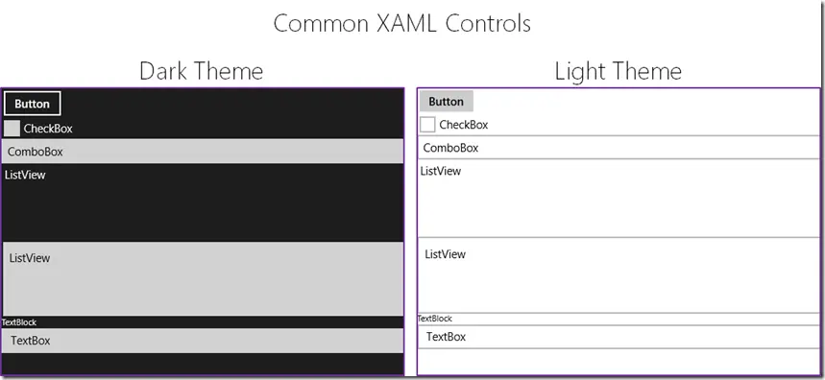Check the Dark Theme CheckBox square
The height and width of the screenshot is (380, 825).
(x=12, y=129)
